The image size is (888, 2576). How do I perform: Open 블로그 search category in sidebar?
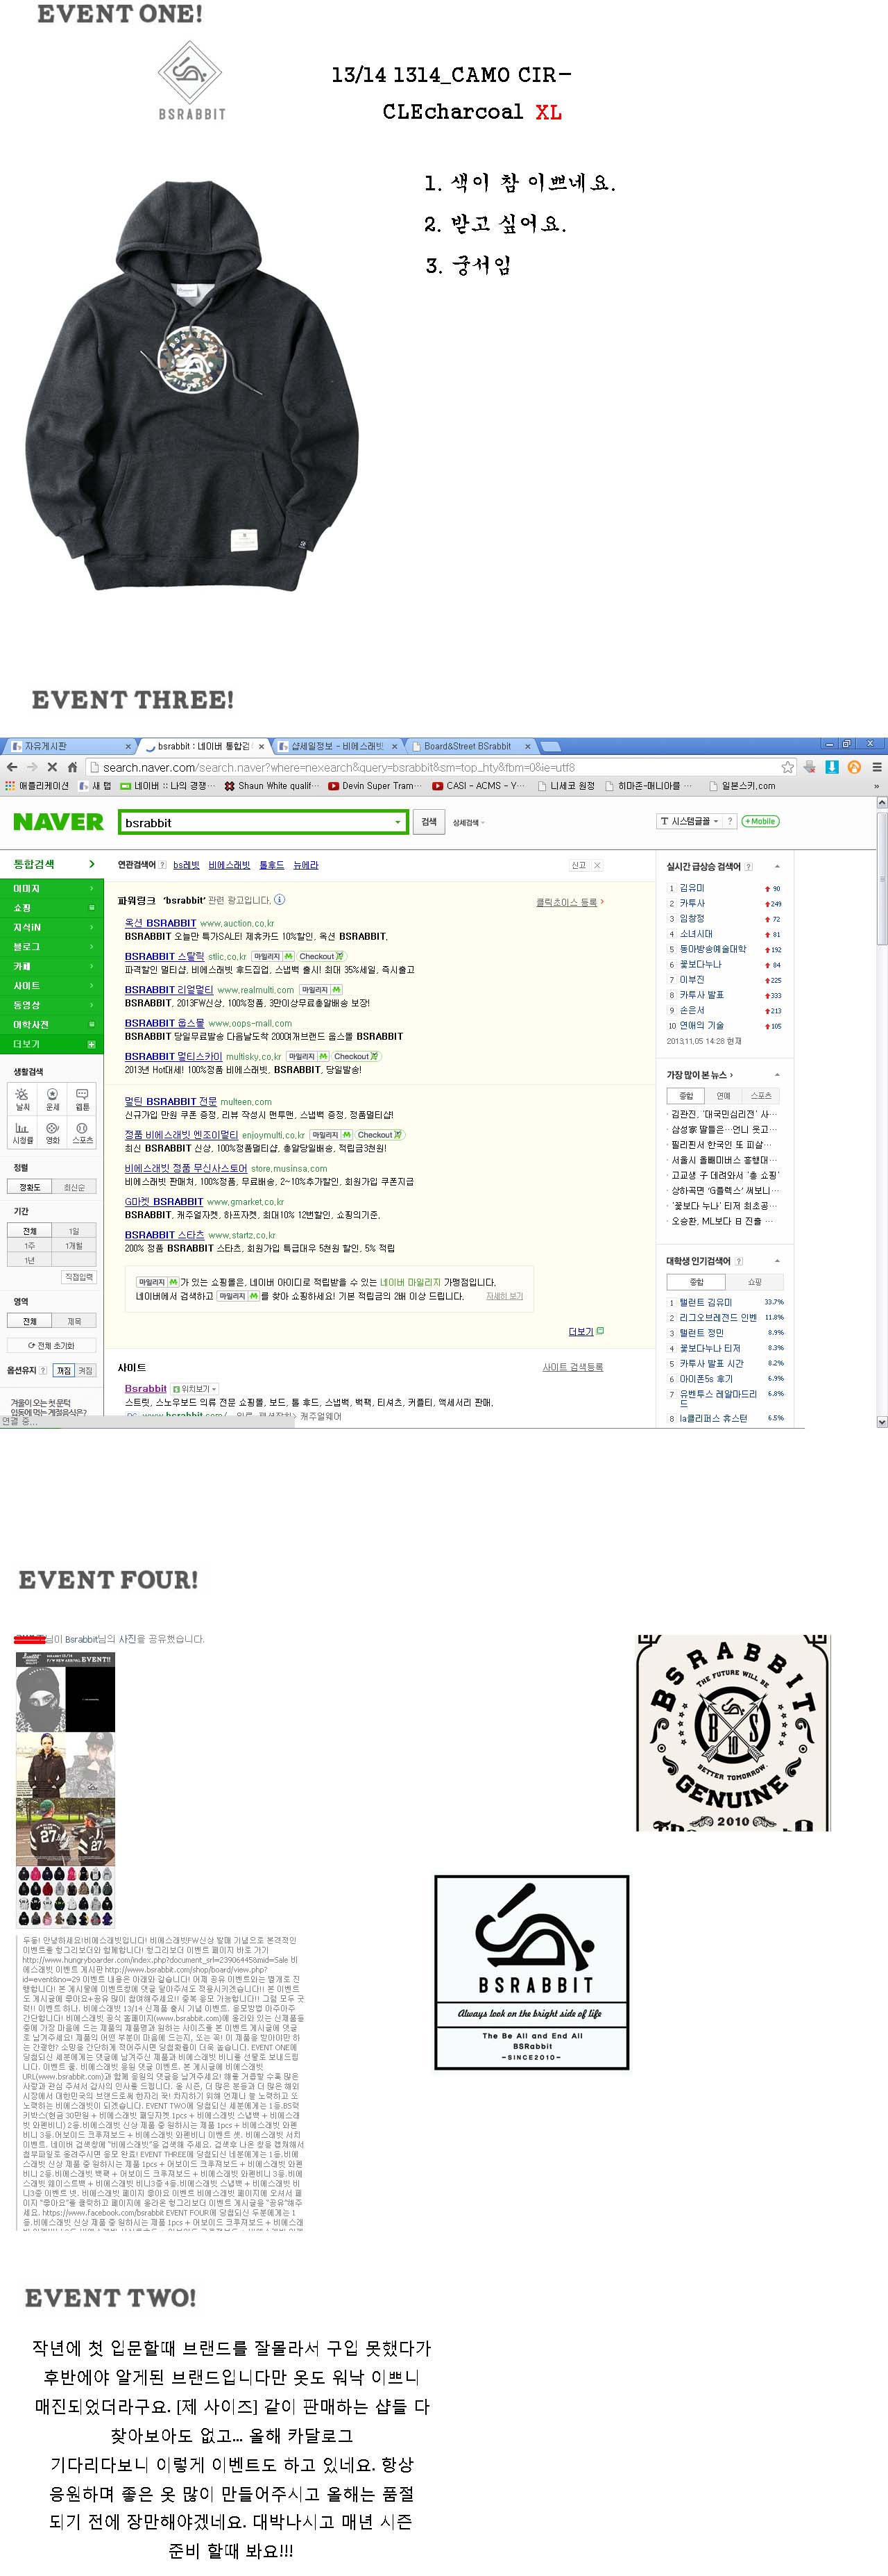pyautogui.click(x=51, y=947)
